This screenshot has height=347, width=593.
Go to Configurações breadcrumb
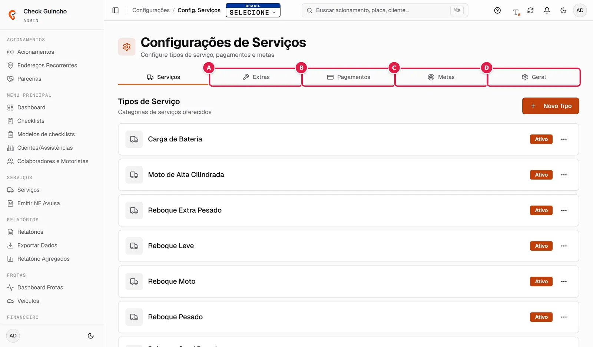[x=151, y=10]
